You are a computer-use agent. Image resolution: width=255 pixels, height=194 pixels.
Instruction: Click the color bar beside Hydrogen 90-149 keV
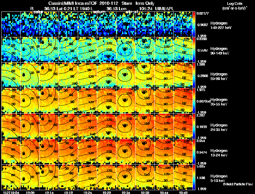[x=194, y=50]
